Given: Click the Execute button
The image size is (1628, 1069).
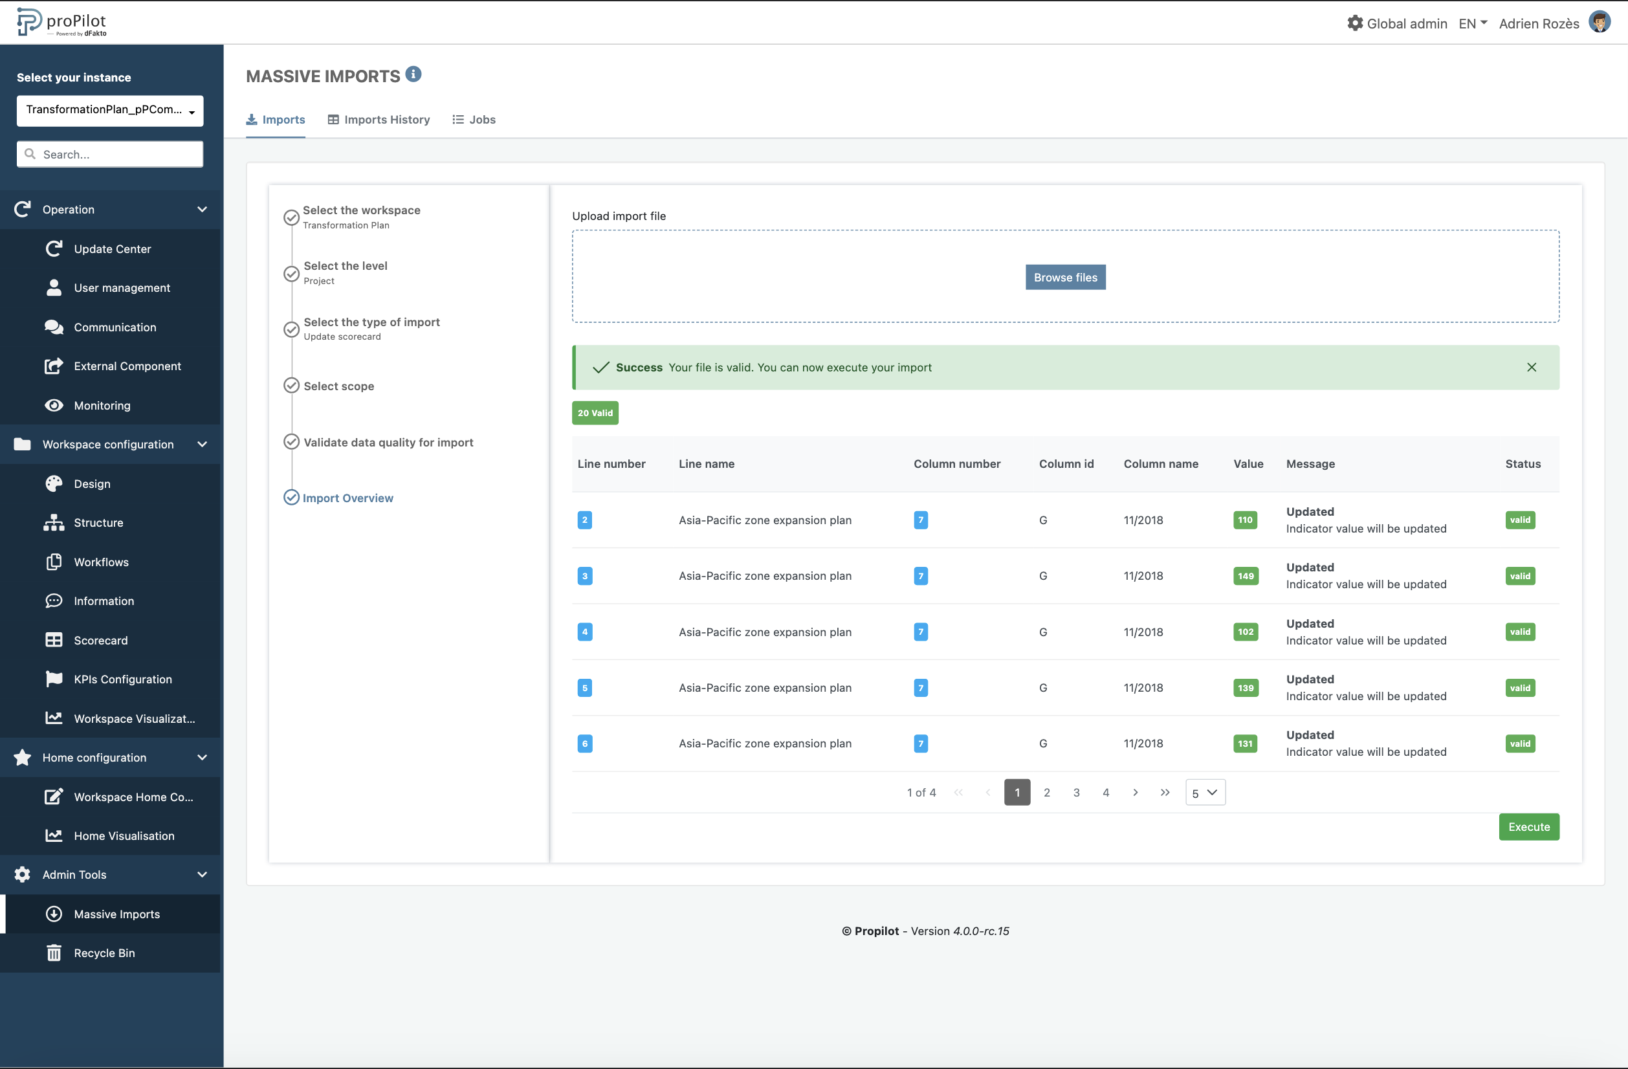Looking at the screenshot, I should point(1528,826).
